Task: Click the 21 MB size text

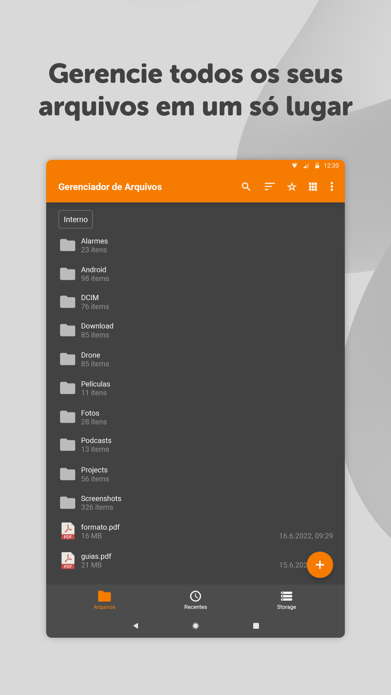Action: [91, 565]
